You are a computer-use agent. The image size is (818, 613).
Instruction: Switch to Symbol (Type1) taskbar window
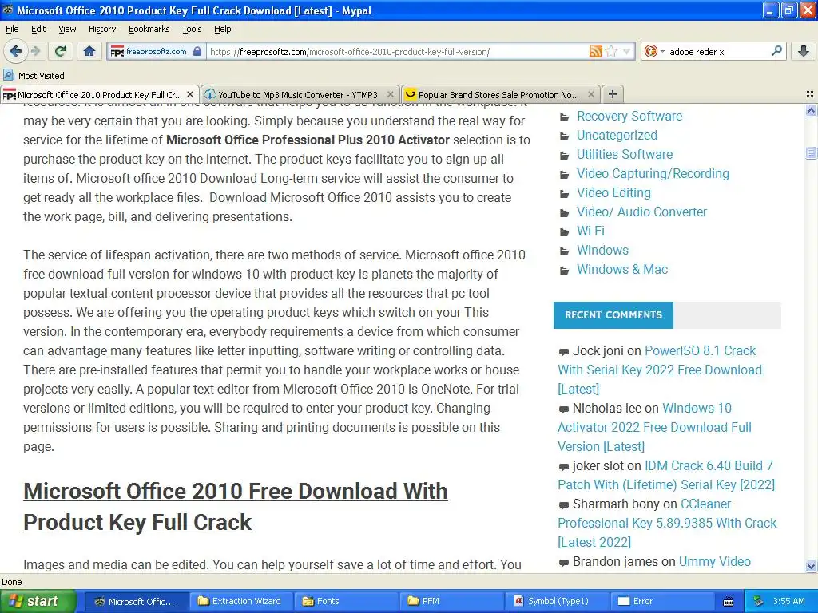pyautogui.click(x=556, y=601)
